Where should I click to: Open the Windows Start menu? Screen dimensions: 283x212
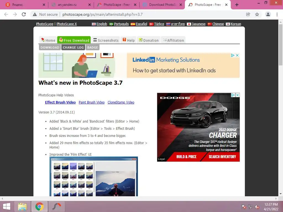click(7, 206)
